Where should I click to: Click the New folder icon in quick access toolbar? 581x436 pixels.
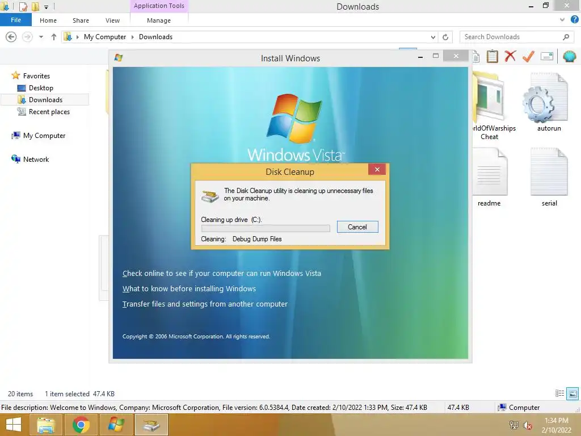[35, 6]
